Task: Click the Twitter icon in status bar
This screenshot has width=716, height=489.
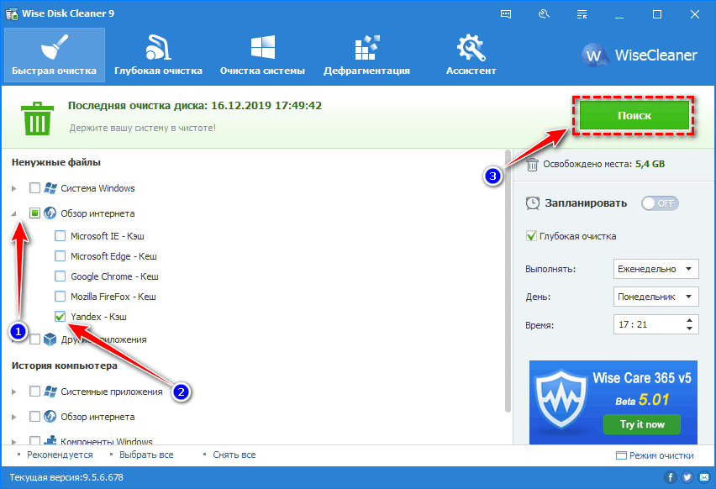Action: click(687, 477)
